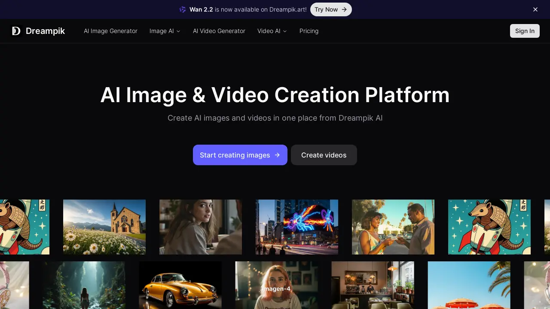Open the AI Video Generator page
Screen dimensions: 550x309
click(219, 31)
